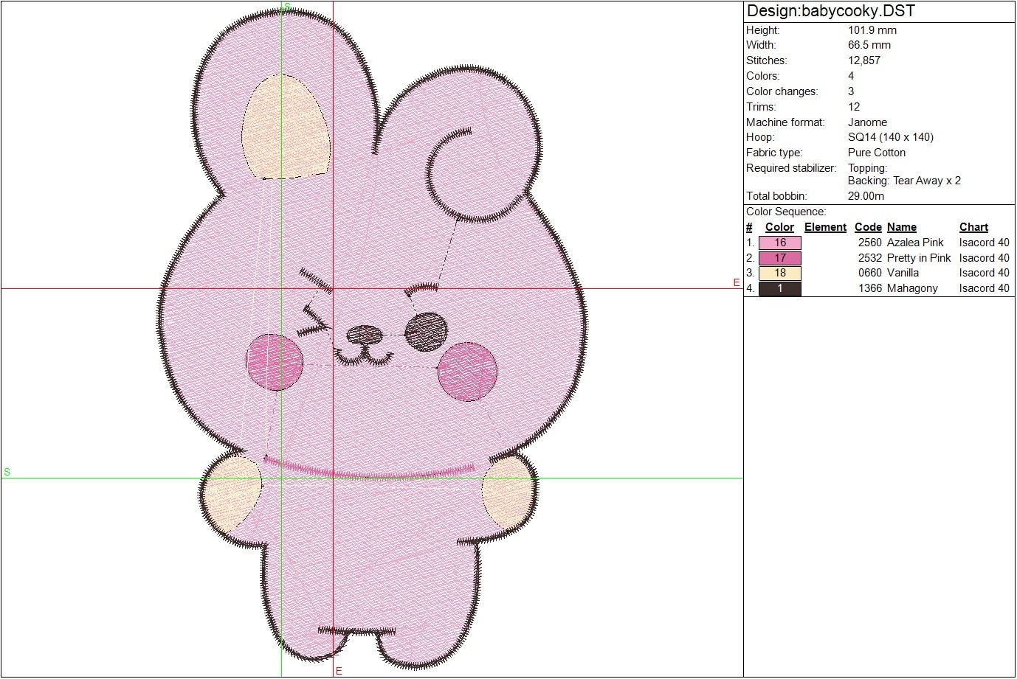Click the Element column header
1017x679 pixels.
[824, 226]
